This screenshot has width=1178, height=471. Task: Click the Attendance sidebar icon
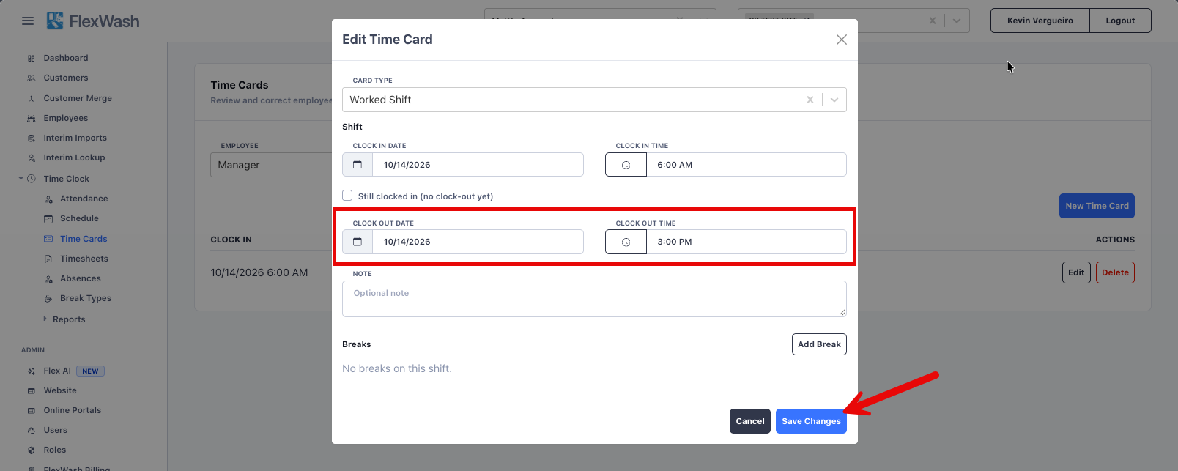[x=48, y=199]
